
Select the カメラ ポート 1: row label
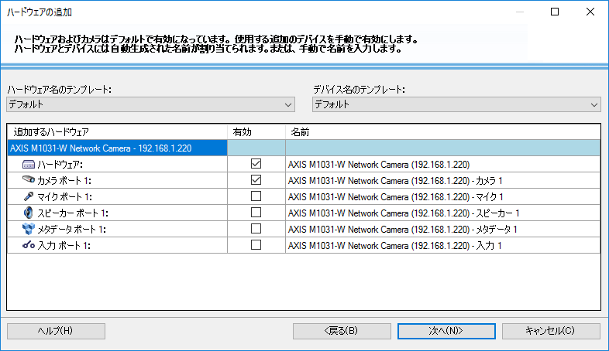(64, 181)
